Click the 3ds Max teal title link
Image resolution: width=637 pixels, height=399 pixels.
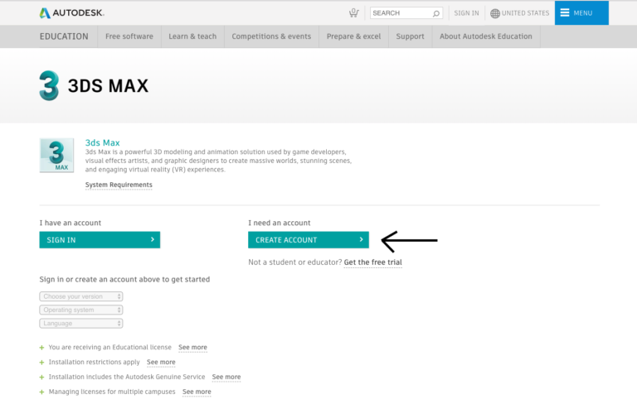coord(102,142)
